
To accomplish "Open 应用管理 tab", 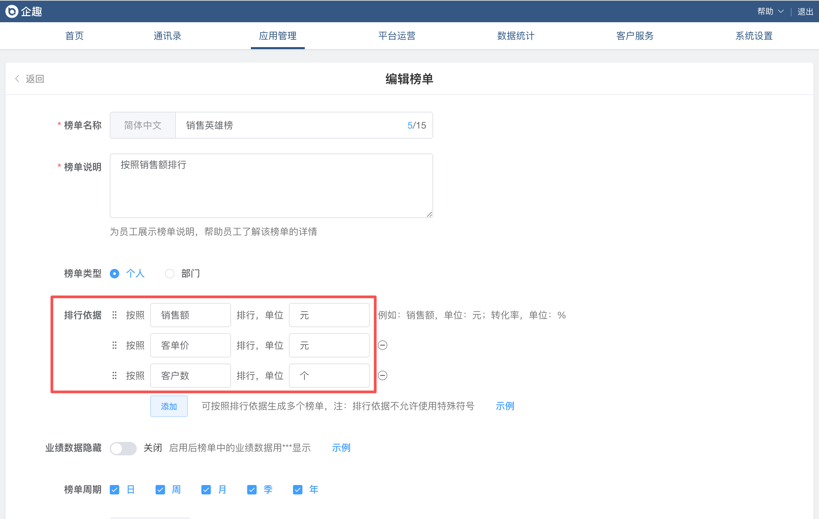I will 277,36.
